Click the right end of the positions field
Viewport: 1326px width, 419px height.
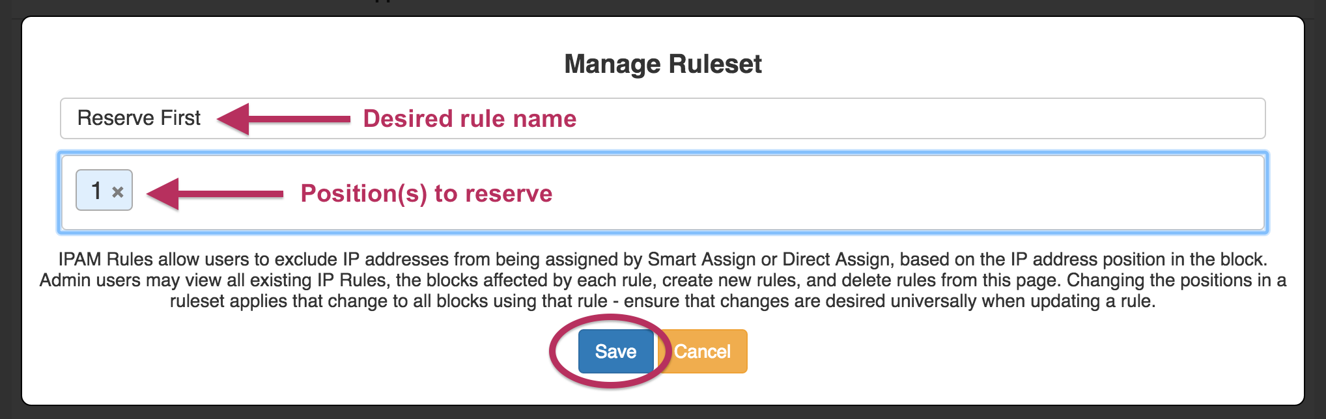(1237, 193)
